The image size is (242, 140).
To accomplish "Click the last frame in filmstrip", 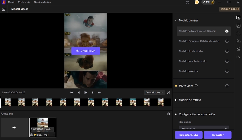I will [x=161, y=102].
